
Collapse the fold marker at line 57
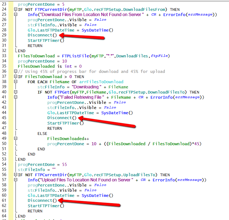point(16,180)
